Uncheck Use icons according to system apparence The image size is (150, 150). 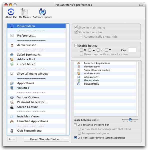[x=75, y=138]
